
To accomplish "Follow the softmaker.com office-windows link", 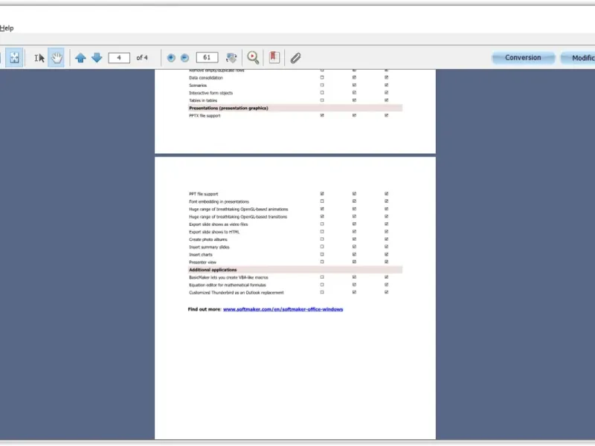I will tap(283, 309).
